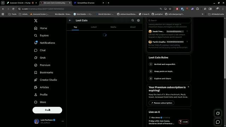Screen dimensions: 226x127
Task: Open a new browser tab
Action: [108, 3]
